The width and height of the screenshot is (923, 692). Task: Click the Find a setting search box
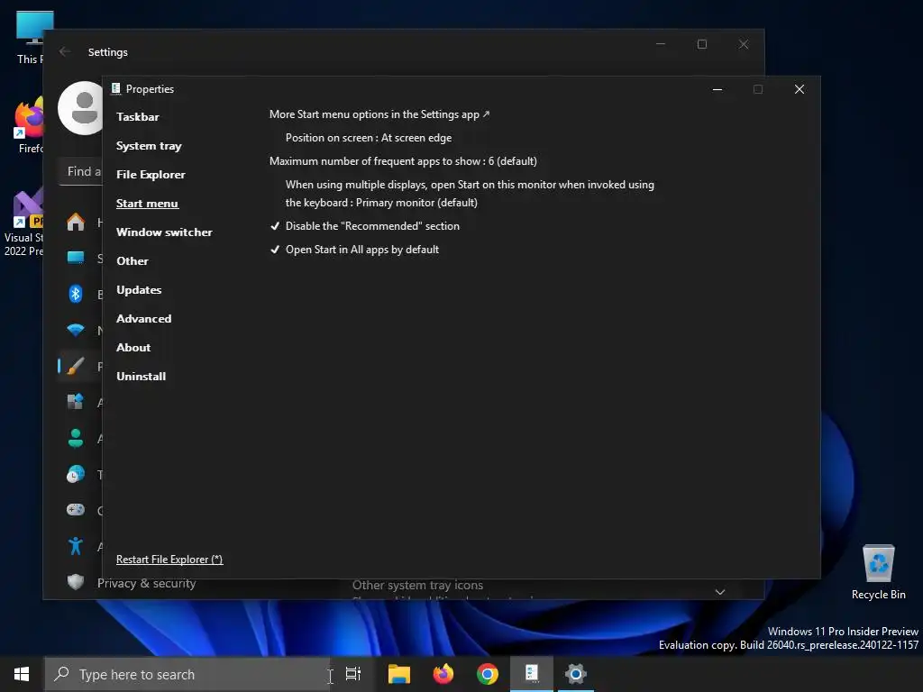[x=80, y=172]
